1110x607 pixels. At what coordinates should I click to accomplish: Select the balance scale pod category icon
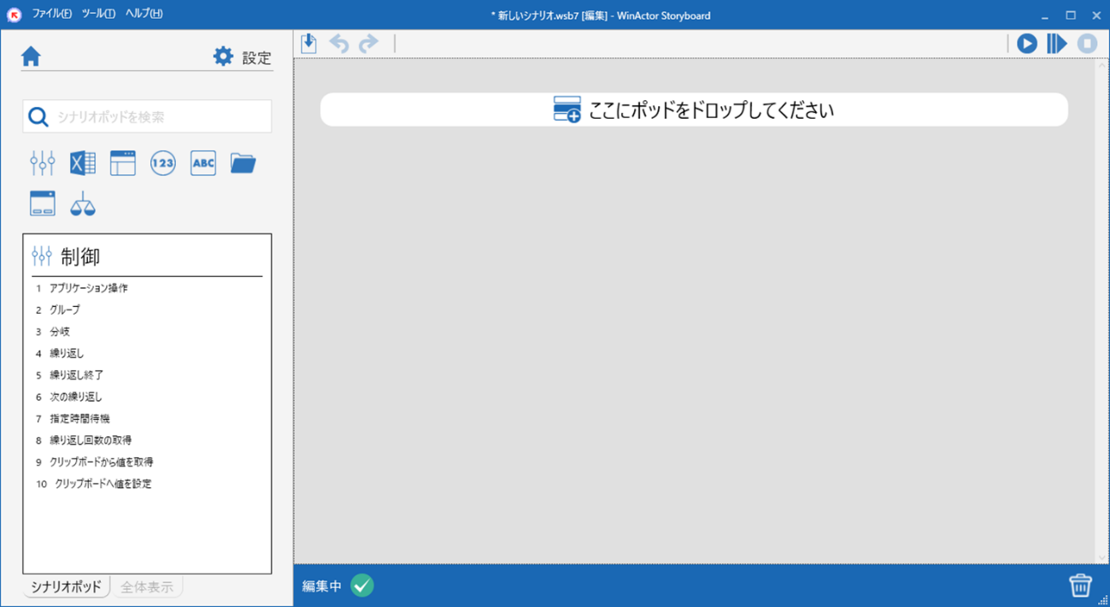(x=82, y=203)
